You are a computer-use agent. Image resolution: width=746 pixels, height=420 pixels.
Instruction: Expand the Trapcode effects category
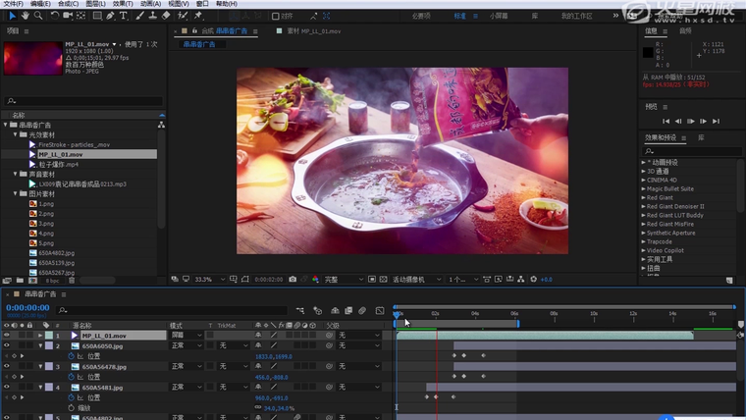click(x=644, y=241)
